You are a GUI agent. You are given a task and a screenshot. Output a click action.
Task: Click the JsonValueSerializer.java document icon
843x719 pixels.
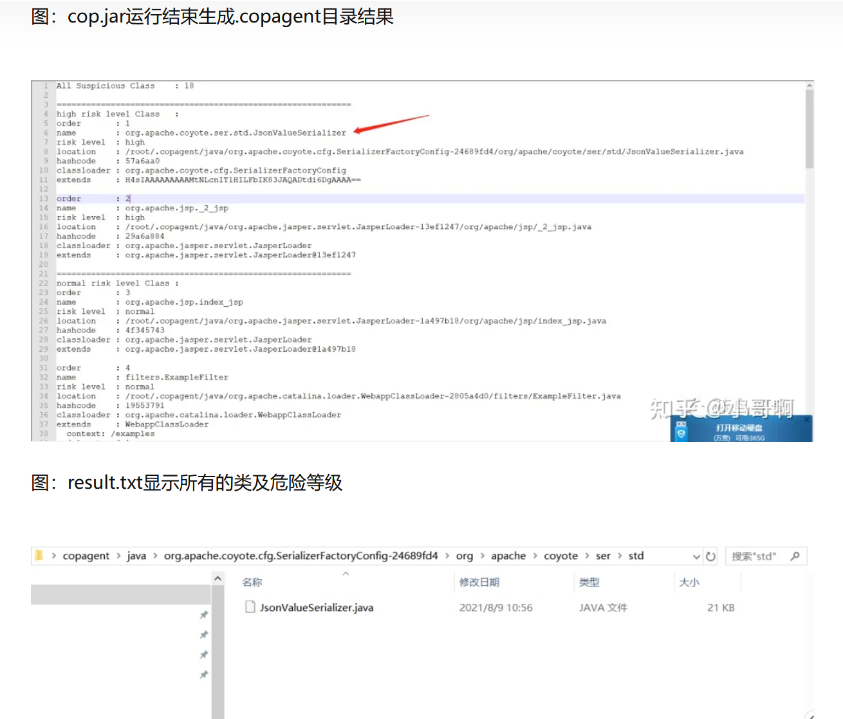[x=250, y=606]
